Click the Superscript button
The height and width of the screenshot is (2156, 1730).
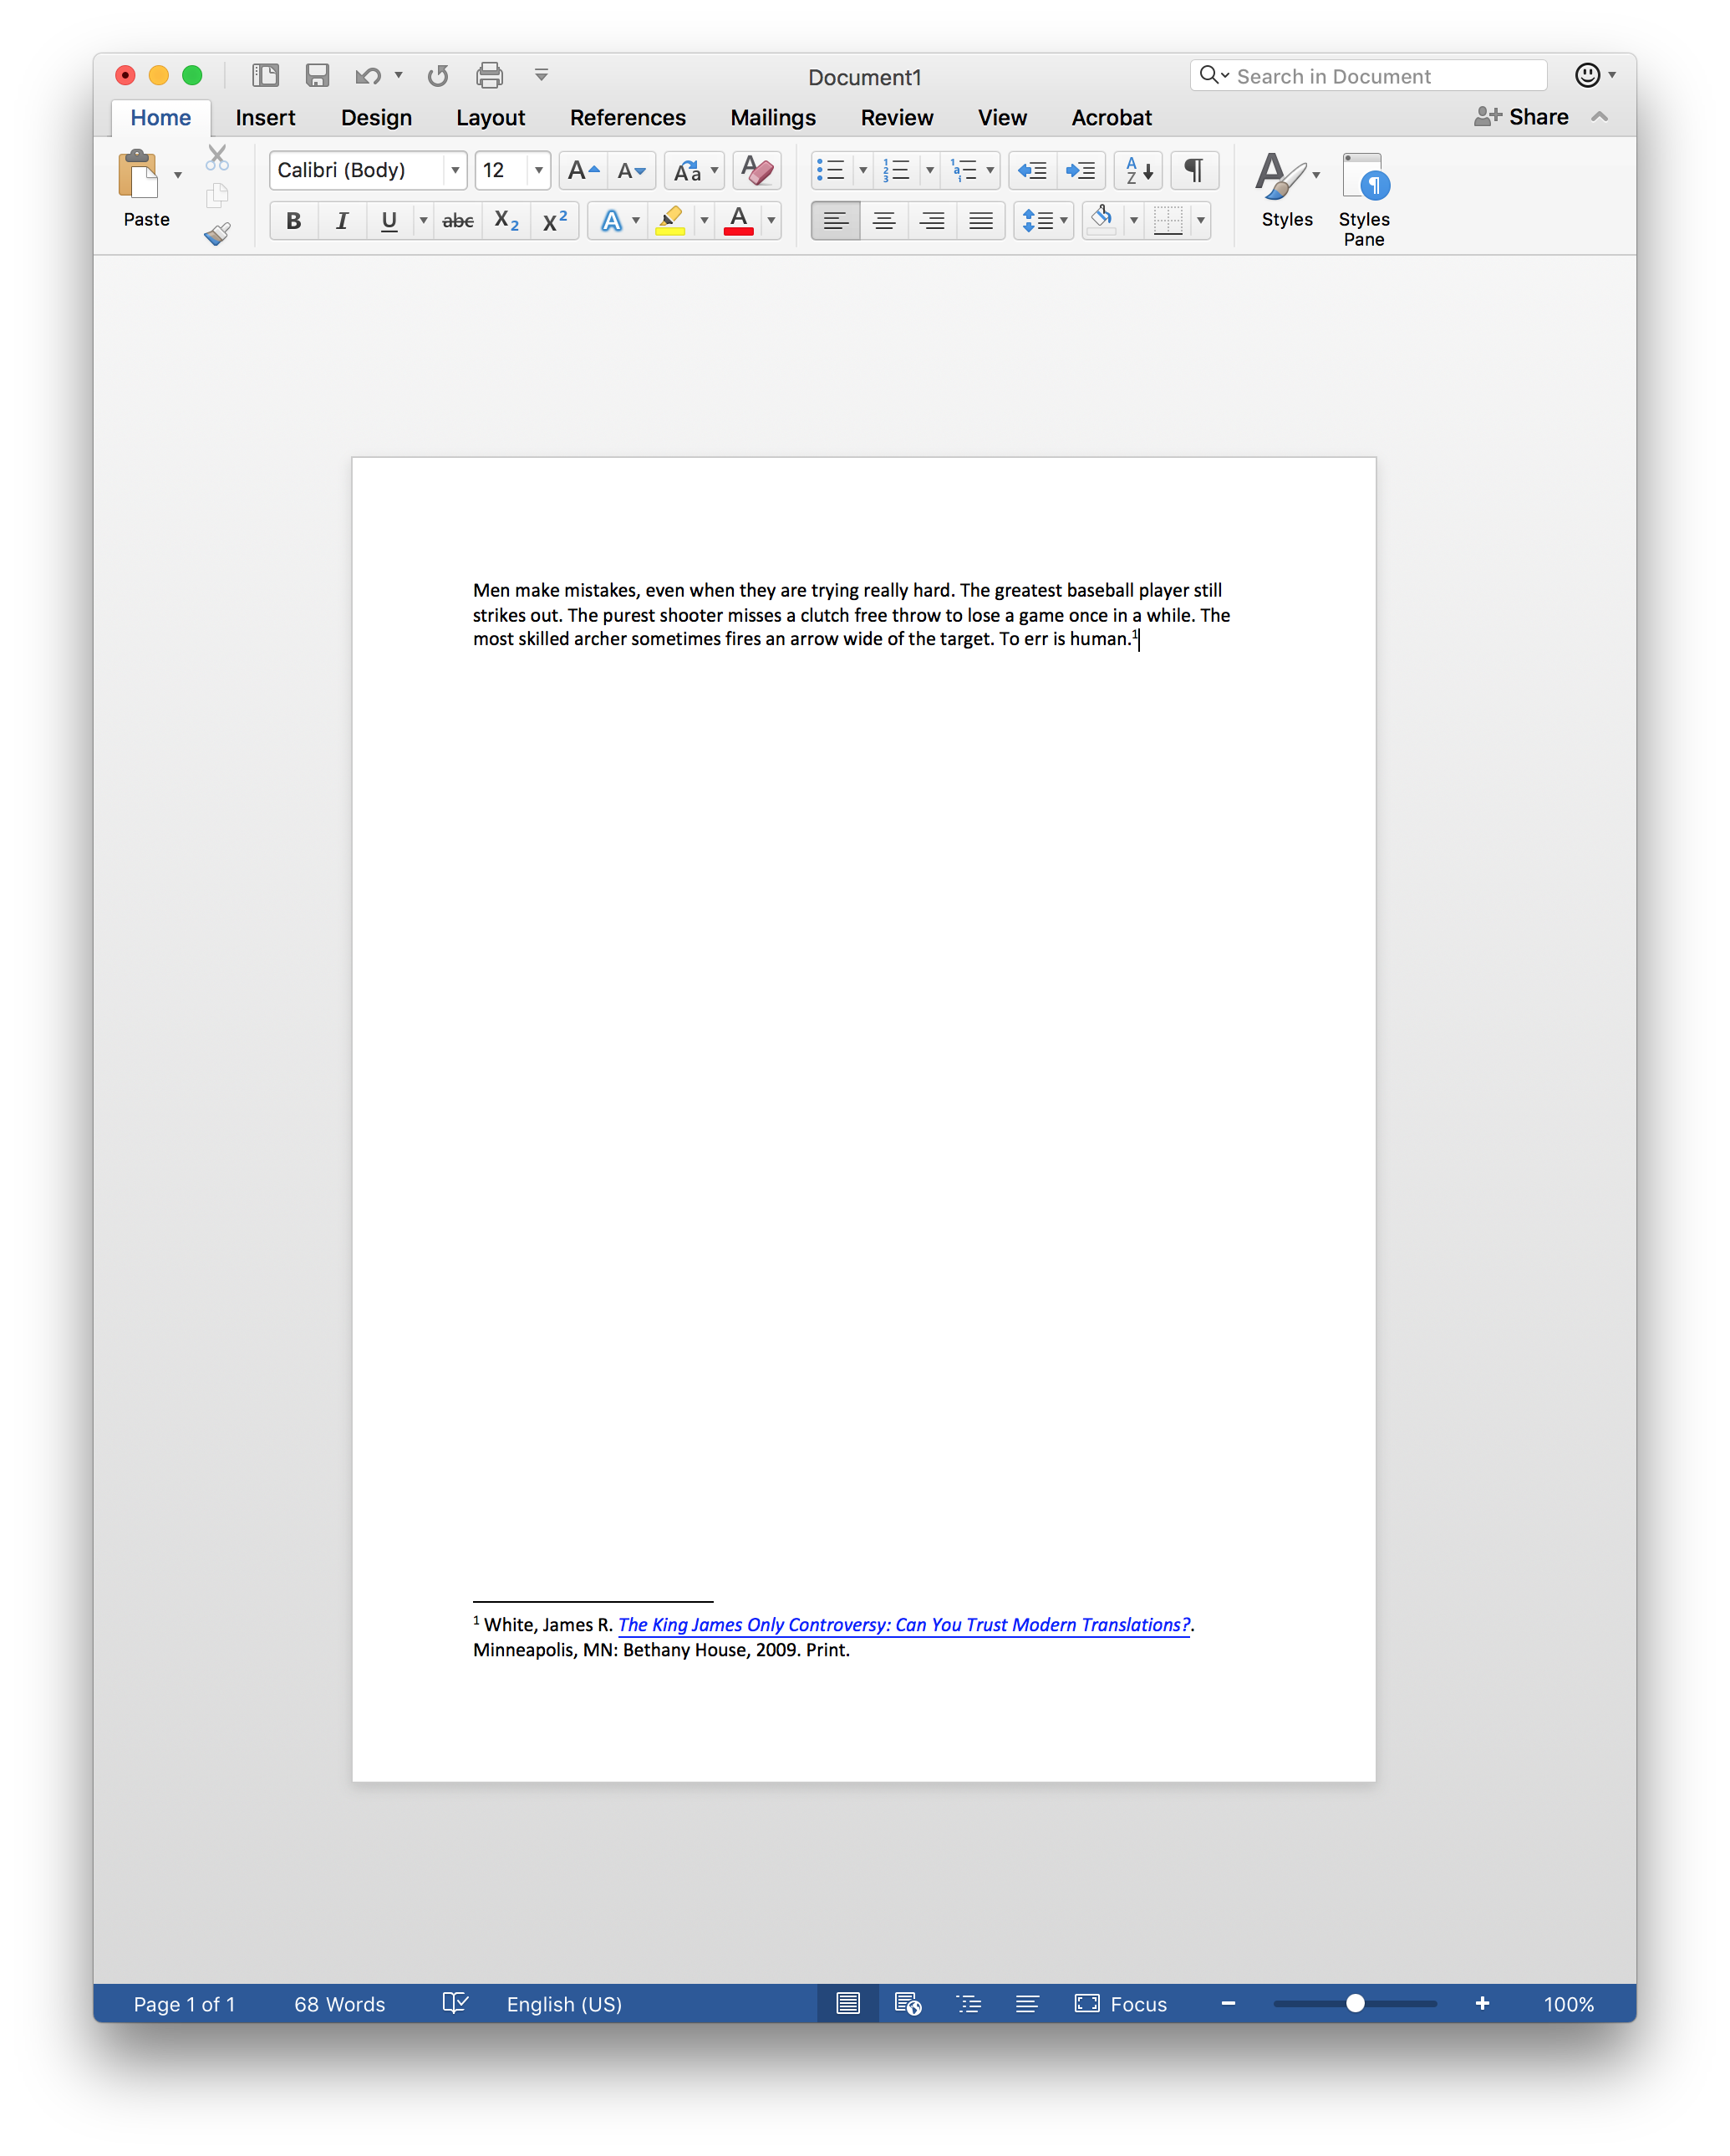coord(555,221)
